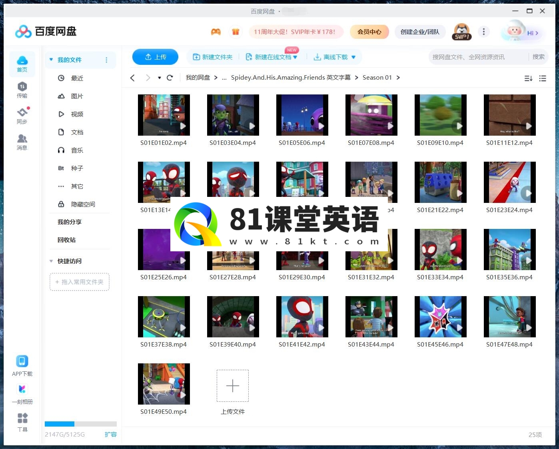Click the S01E11E12.mp4 file name

509,143
